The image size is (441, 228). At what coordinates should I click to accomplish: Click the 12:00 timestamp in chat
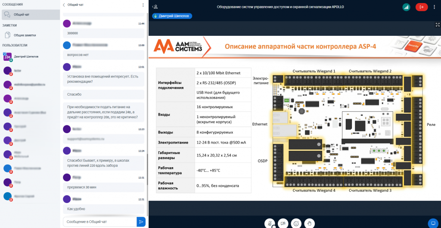pyautogui.click(x=141, y=45)
